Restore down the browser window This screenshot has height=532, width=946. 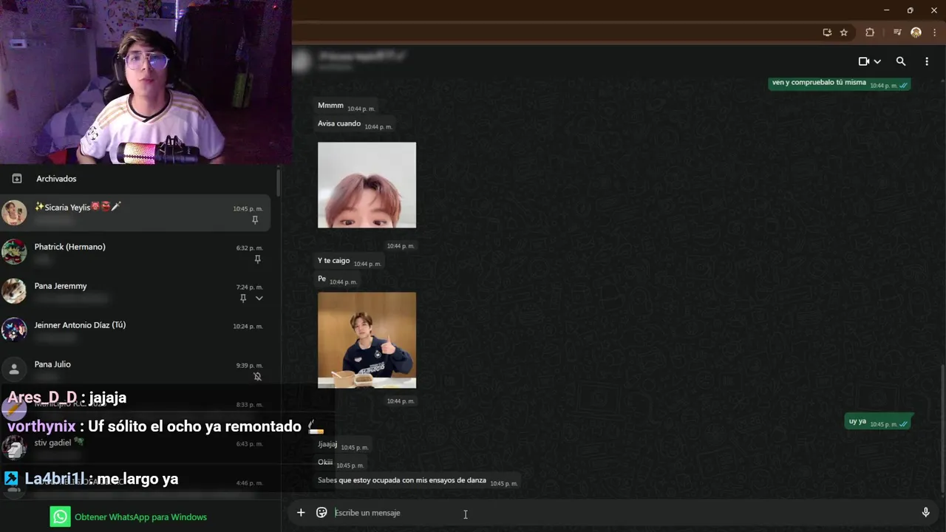(910, 10)
